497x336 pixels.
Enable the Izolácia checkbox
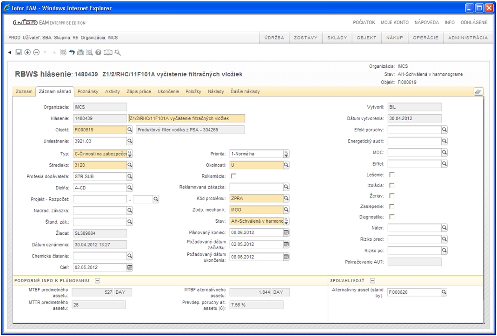[x=392, y=185]
